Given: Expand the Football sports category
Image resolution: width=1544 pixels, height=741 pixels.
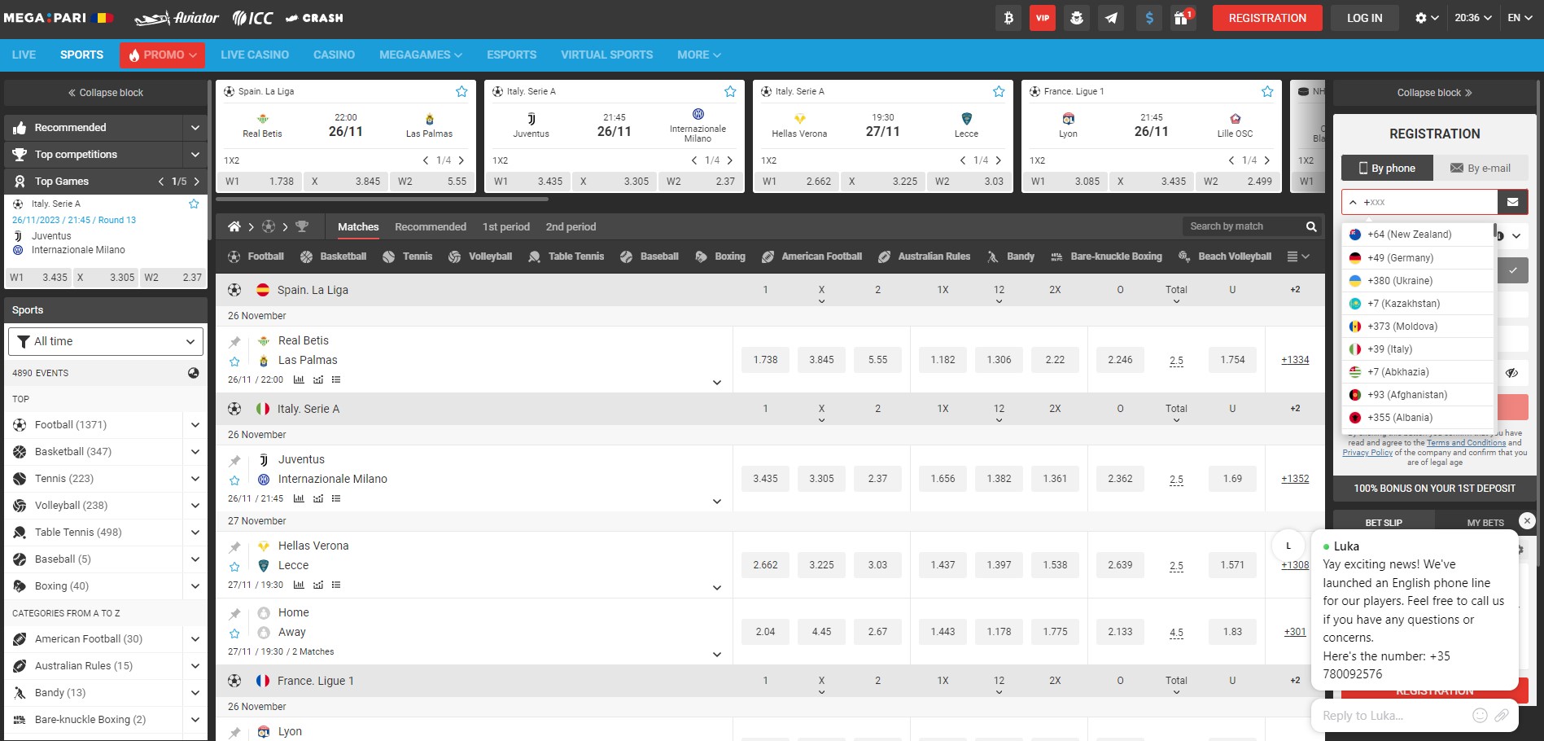Looking at the screenshot, I should [x=195, y=424].
